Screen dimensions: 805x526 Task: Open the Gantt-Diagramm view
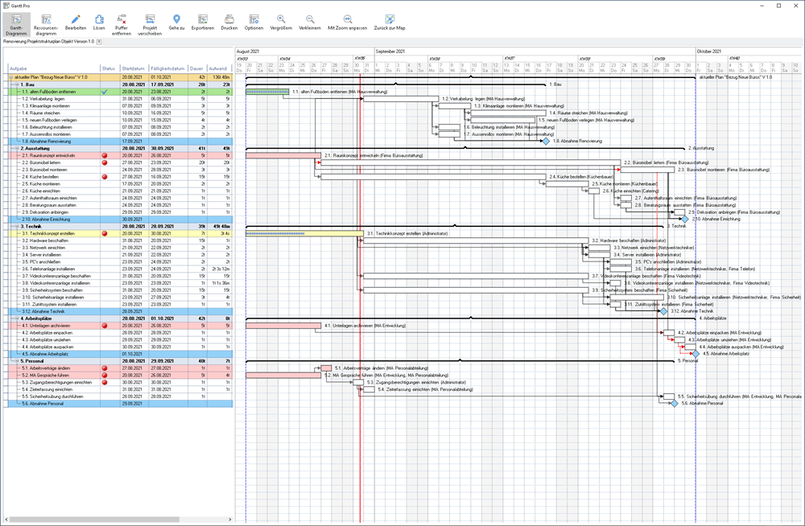pos(16,24)
